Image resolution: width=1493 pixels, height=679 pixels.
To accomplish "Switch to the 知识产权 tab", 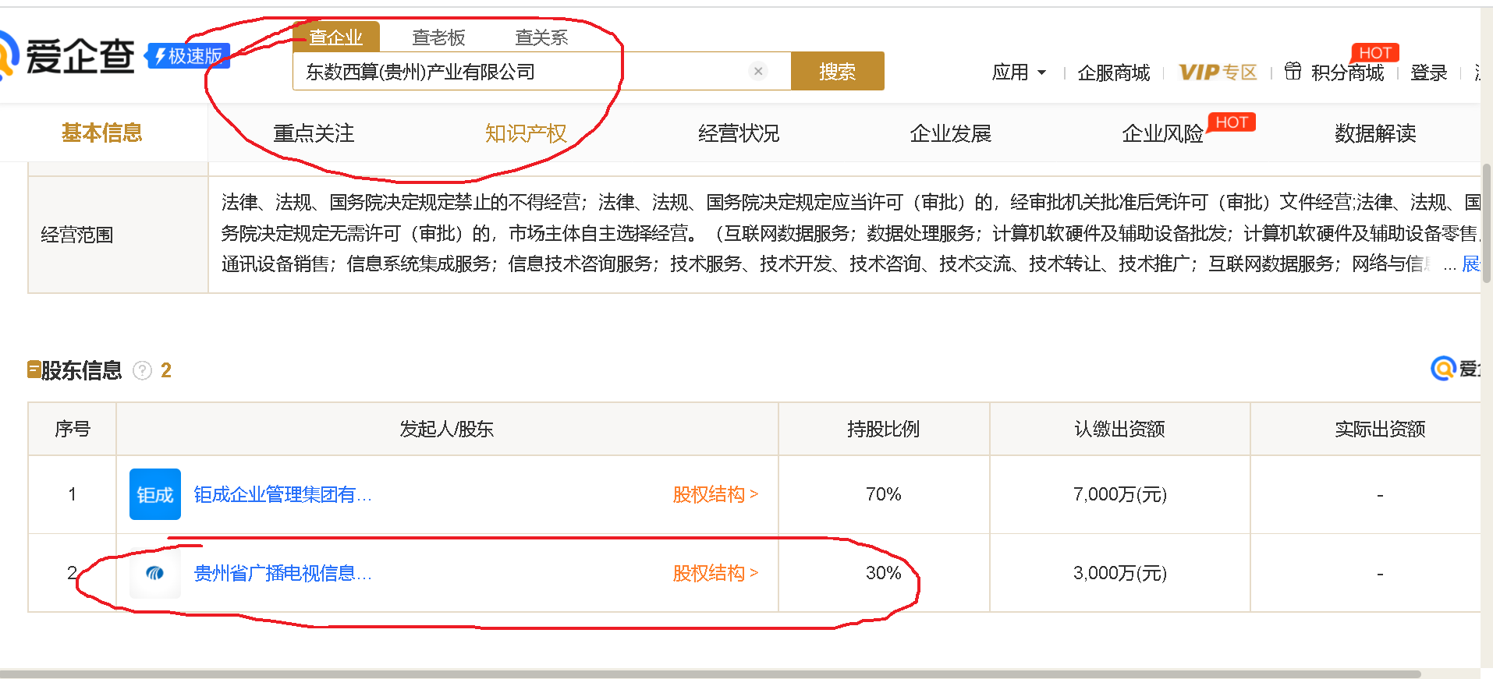I will point(526,133).
